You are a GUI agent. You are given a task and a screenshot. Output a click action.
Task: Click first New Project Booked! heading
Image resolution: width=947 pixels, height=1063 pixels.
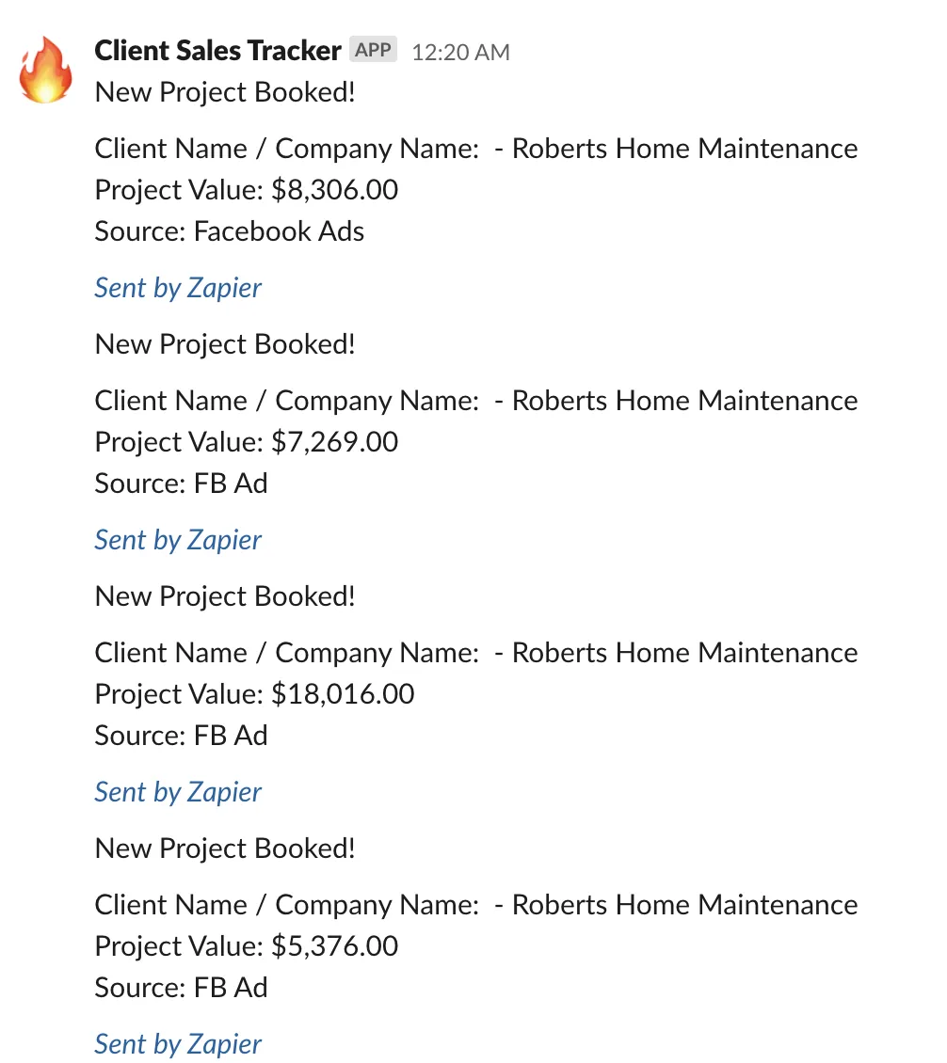pos(225,92)
